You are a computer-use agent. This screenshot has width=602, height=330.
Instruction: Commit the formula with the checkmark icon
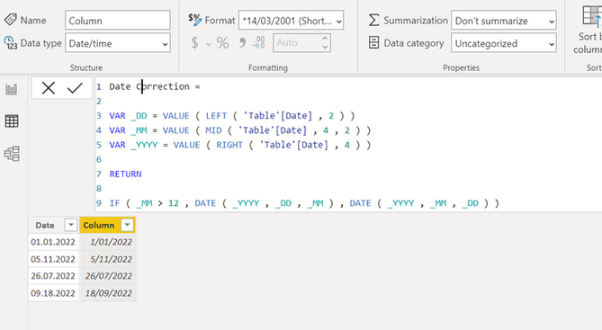coord(75,88)
